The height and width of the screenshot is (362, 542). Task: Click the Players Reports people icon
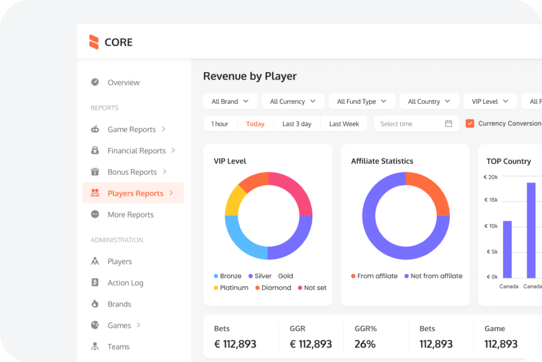pyautogui.click(x=95, y=193)
